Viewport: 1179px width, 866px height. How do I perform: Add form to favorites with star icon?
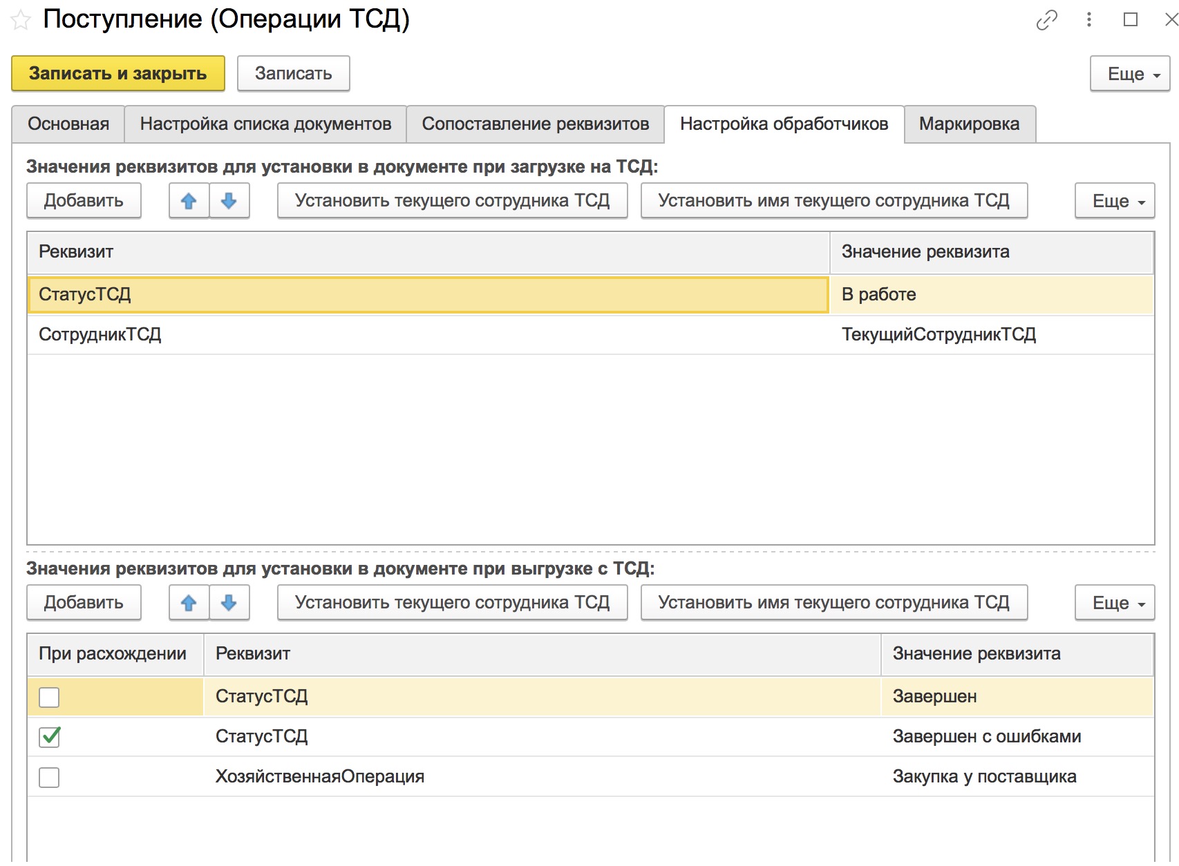[21, 20]
